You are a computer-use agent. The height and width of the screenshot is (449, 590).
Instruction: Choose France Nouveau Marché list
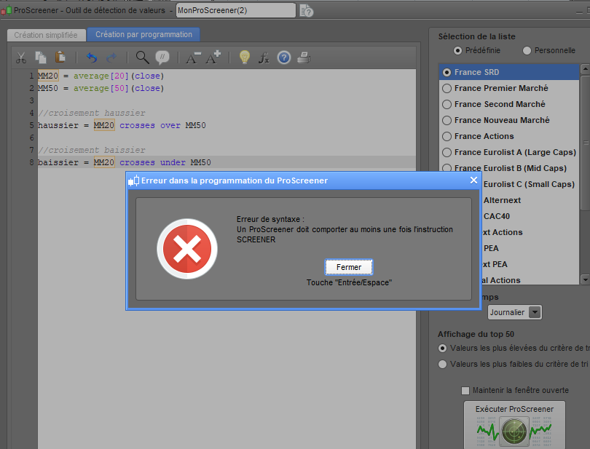pyautogui.click(x=509, y=120)
